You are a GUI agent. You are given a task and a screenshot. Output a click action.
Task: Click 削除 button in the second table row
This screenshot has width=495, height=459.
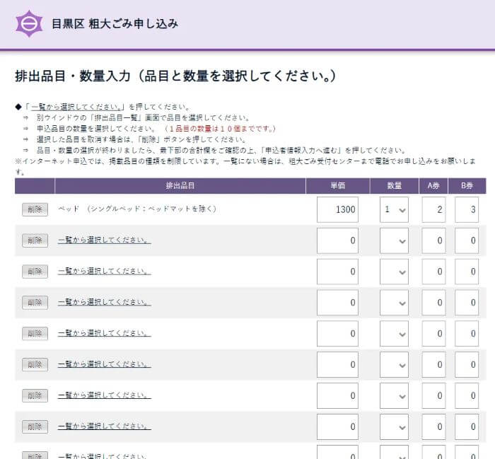(x=35, y=240)
